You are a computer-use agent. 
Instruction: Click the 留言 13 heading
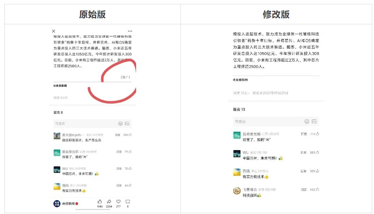pos(239,109)
